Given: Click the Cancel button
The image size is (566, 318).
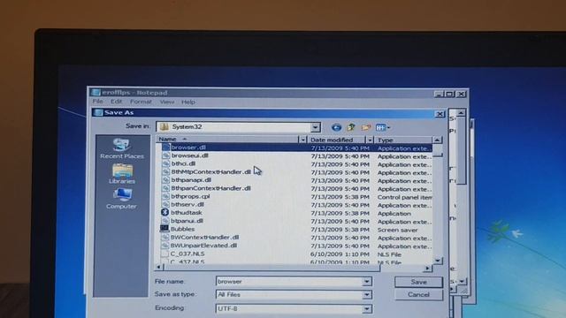Looking at the screenshot, I should coord(418,294).
